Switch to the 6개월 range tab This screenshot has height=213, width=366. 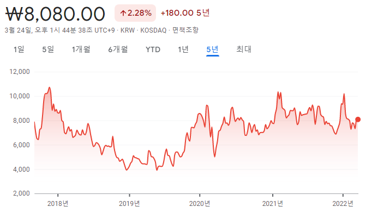pyautogui.click(x=118, y=49)
